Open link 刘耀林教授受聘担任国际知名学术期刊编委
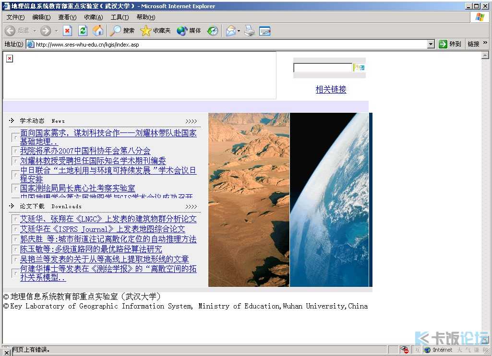The width and height of the screenshot is (492, 356). coord(93,161)
